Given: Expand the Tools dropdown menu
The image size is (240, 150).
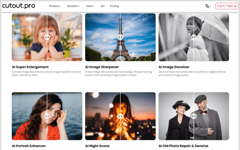Looking at the screenshot, I should (90, 6).
